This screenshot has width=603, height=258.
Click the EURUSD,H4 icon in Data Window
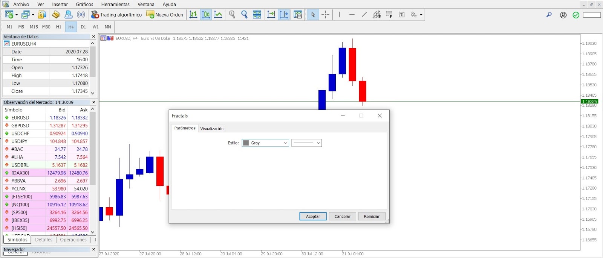(7, 44)
